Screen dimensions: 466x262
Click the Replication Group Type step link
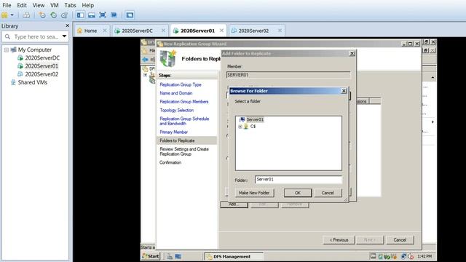[181, 84]
